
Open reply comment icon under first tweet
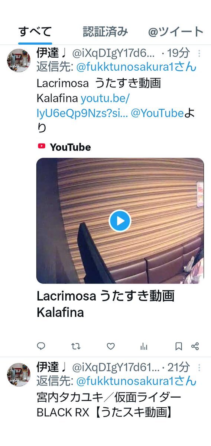click(41, 346)
